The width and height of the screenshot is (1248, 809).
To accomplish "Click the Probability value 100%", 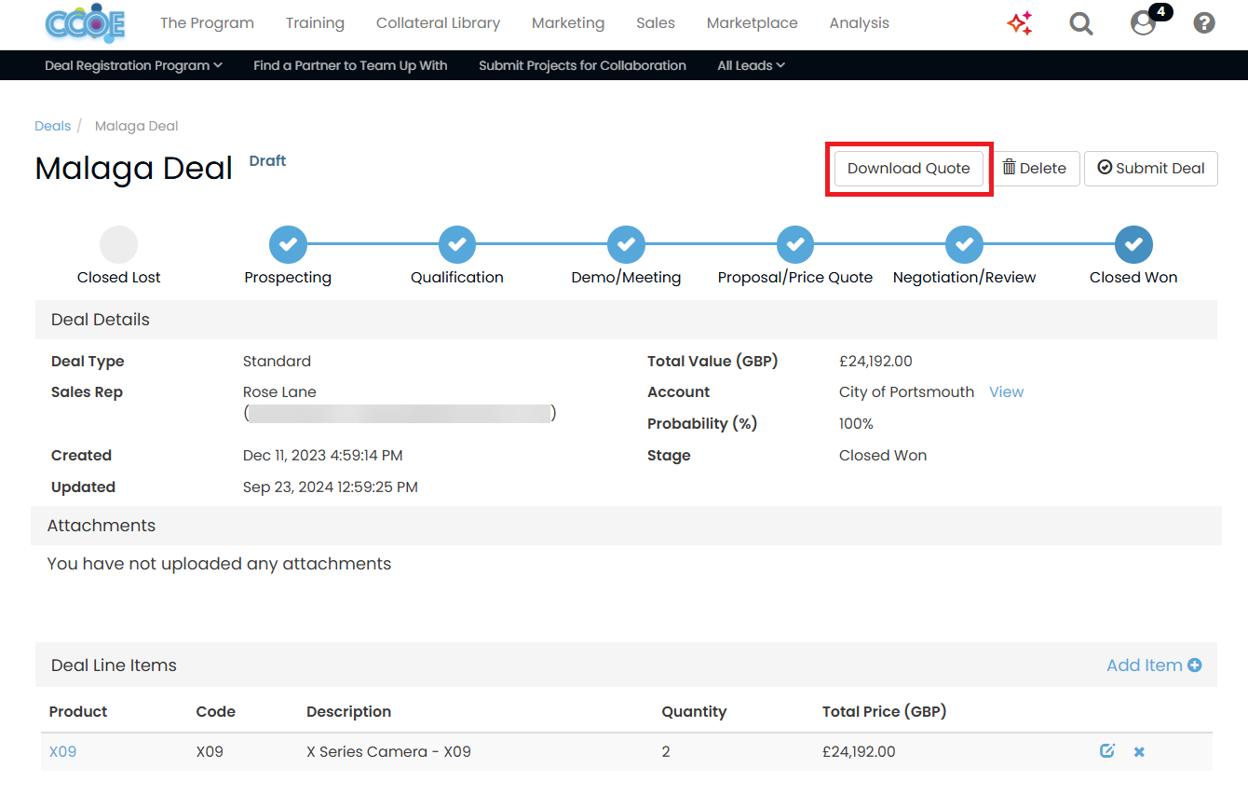I will click(856, 424).
